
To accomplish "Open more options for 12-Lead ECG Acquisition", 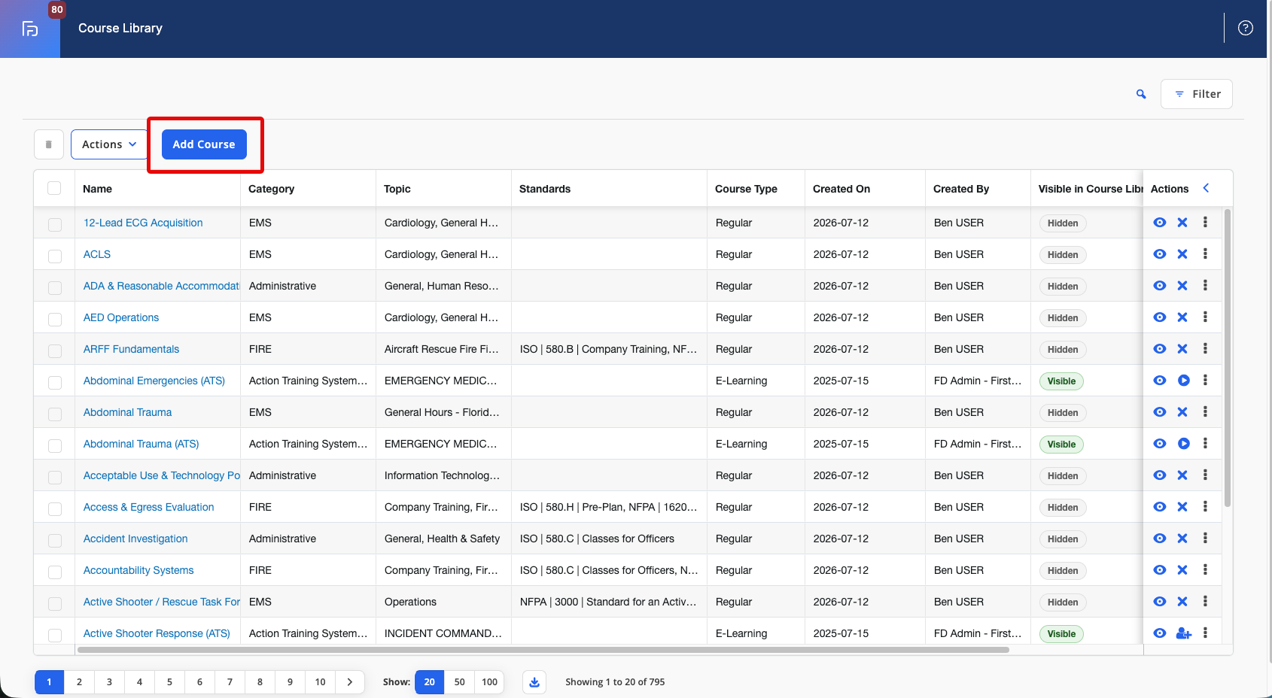I will [1205, 223].
